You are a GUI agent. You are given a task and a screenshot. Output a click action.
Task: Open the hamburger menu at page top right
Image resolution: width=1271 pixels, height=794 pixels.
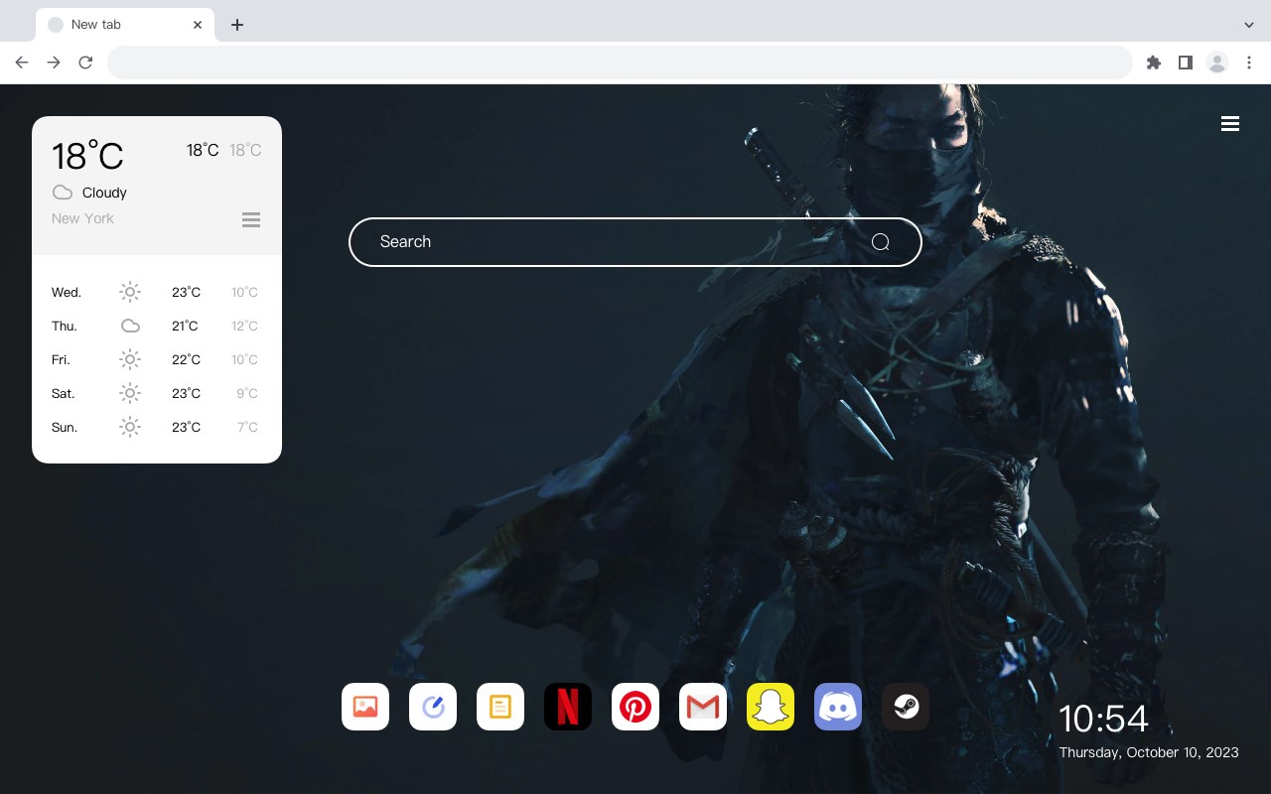pyautogui.click(x=1230, y=124)
